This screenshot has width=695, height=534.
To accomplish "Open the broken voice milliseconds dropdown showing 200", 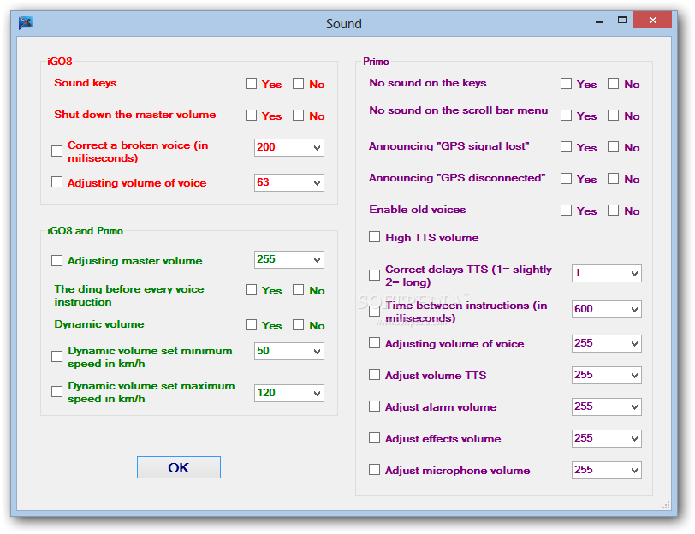I will (x=289, y=147).
